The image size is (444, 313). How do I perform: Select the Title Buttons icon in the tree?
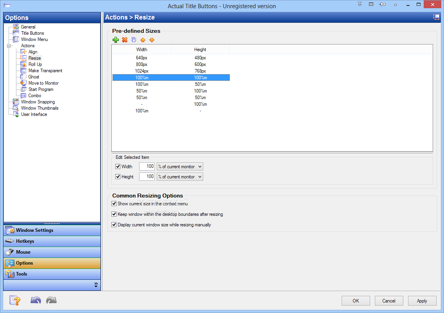tap(16, 33)
